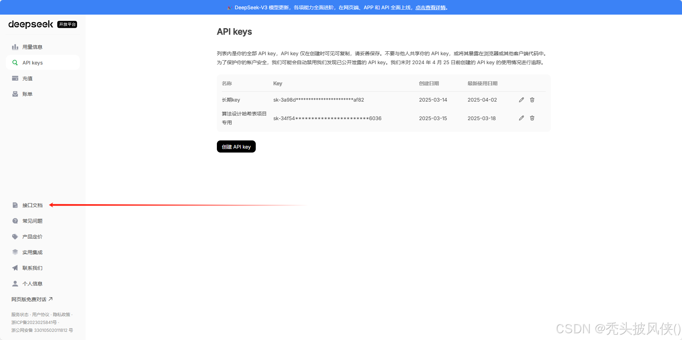Open the 充值 page
This screenshot has width=682, height=340.
(43, 78)
